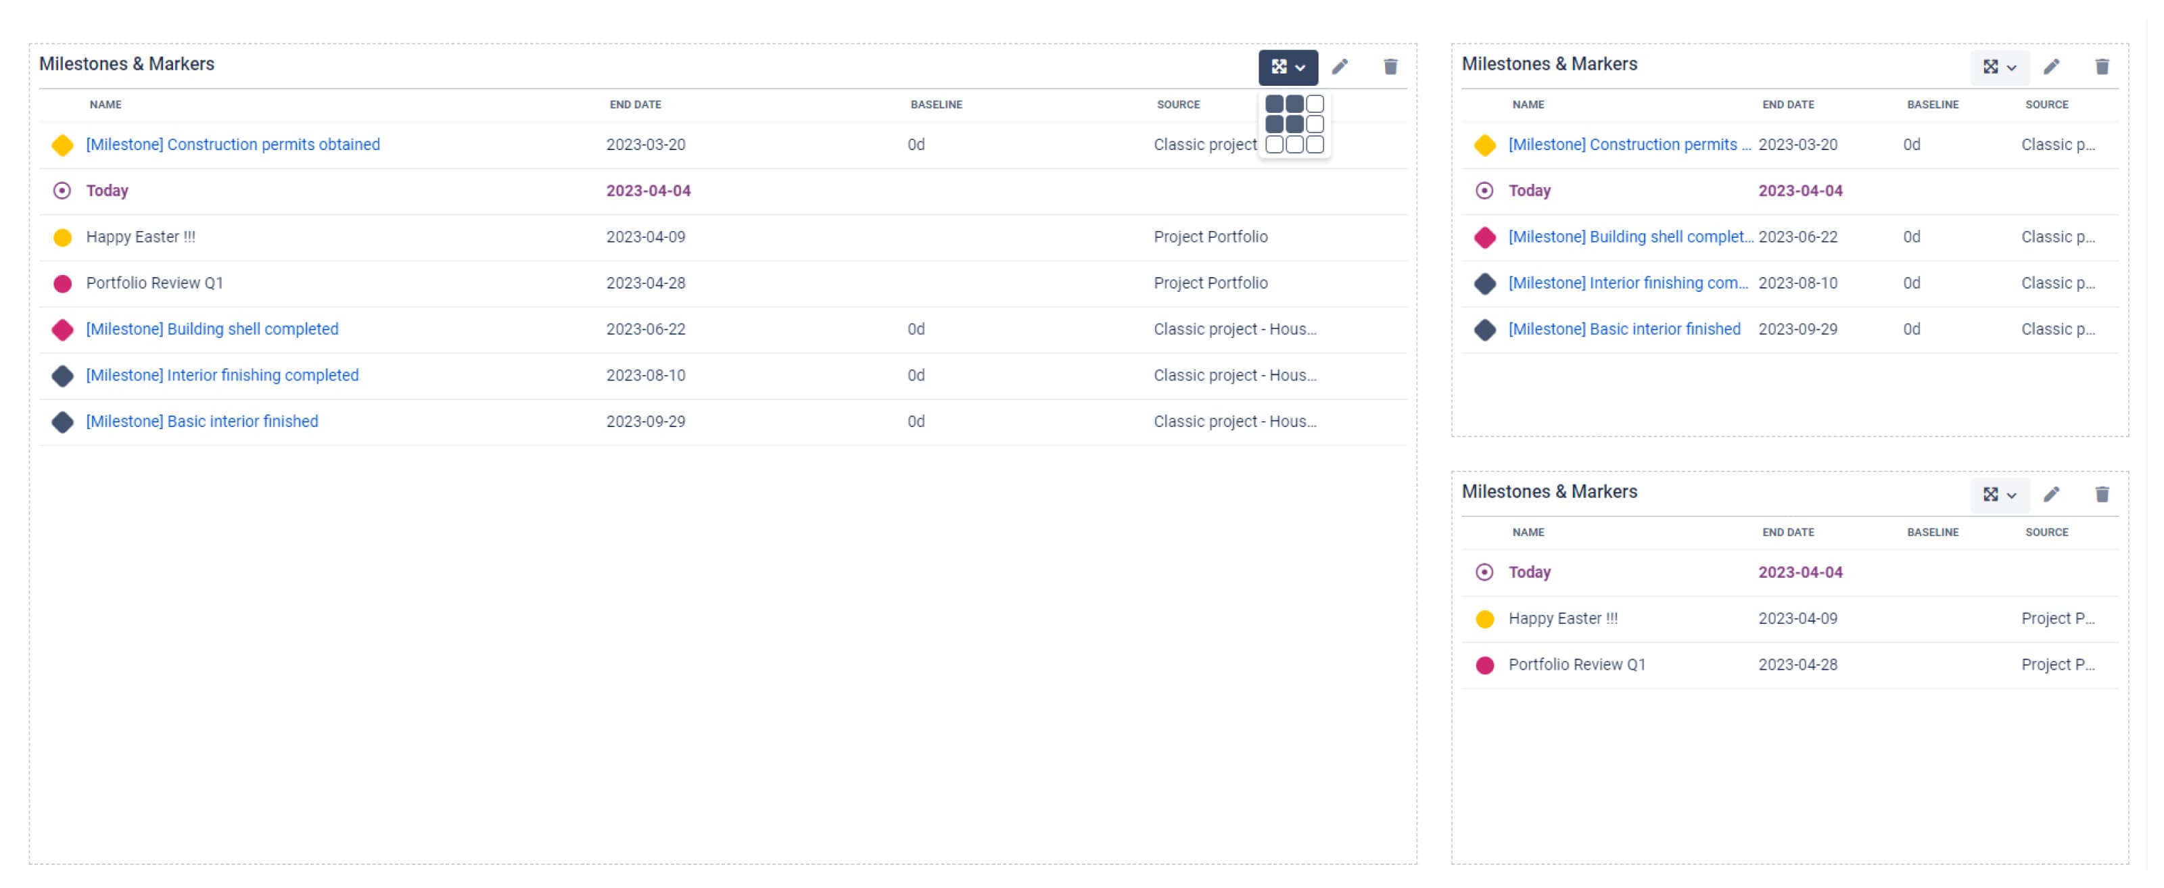Image resolution: width=2164 pixels, height=888 pixels.
Task: Click 0d baseline on Interior finishing row, left widget
Action: coord(916,375)
